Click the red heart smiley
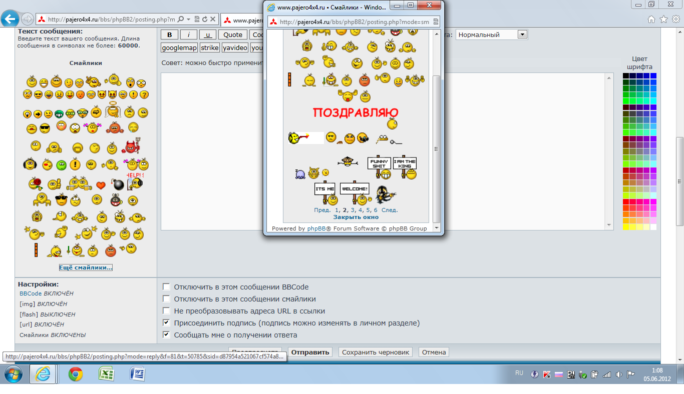This screenshot has width=684, height=394. (x=101, y=185)
